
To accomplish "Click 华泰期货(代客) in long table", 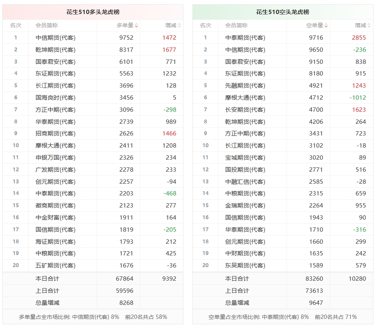I will pos(55,121).
